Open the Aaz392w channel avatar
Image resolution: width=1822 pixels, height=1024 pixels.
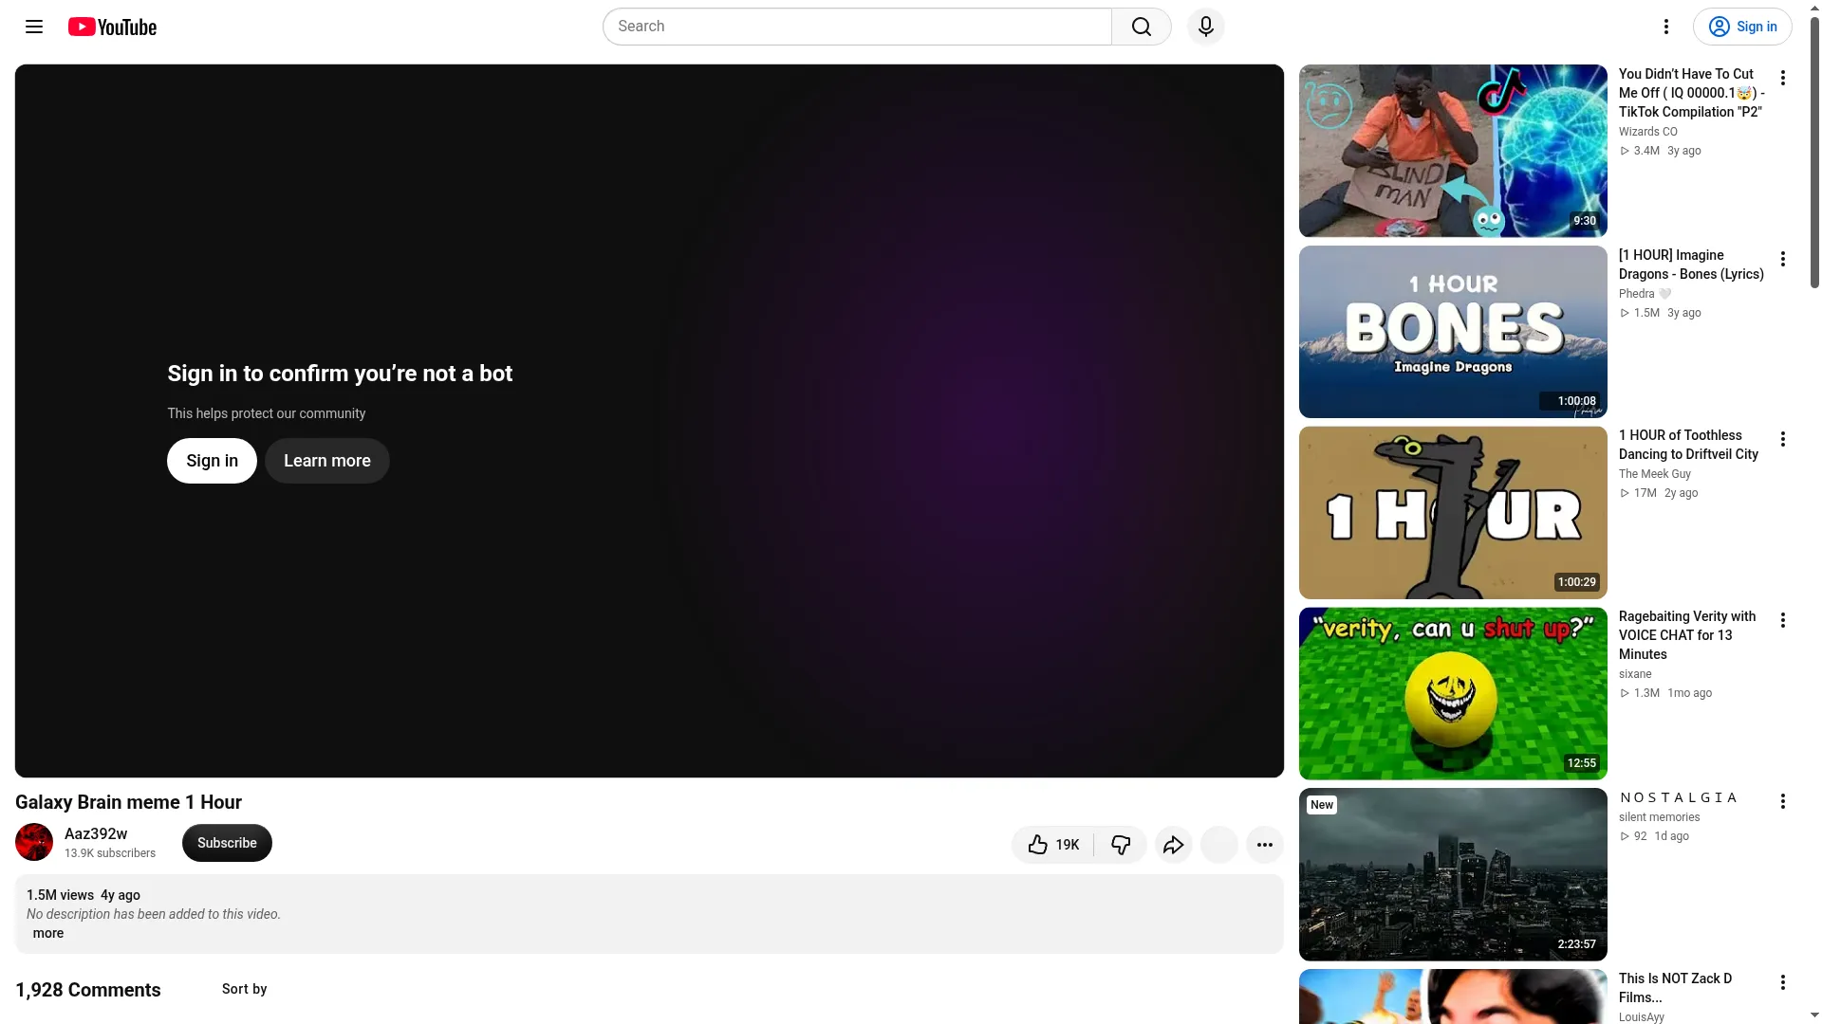[x=34, y=842]
